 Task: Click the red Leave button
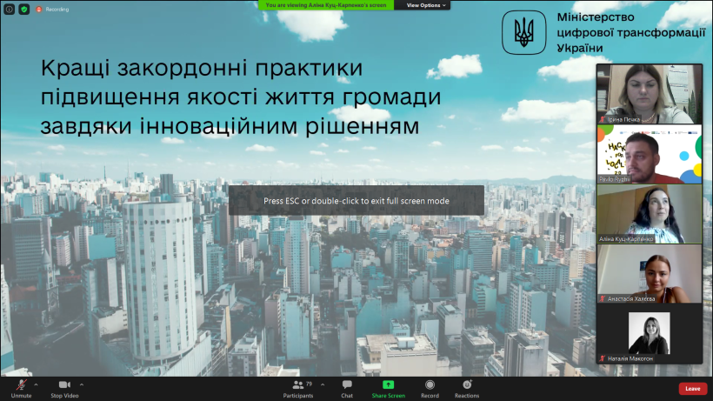pos(692,389)
